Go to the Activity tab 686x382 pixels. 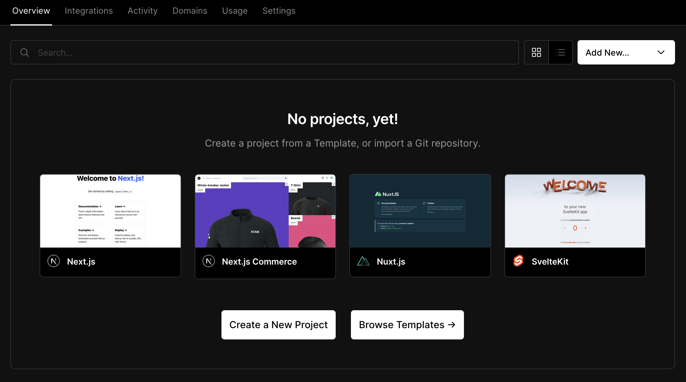143,11
